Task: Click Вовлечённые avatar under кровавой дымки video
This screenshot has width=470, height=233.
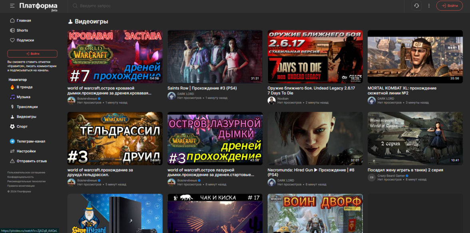Action: (x=71, y=101)
